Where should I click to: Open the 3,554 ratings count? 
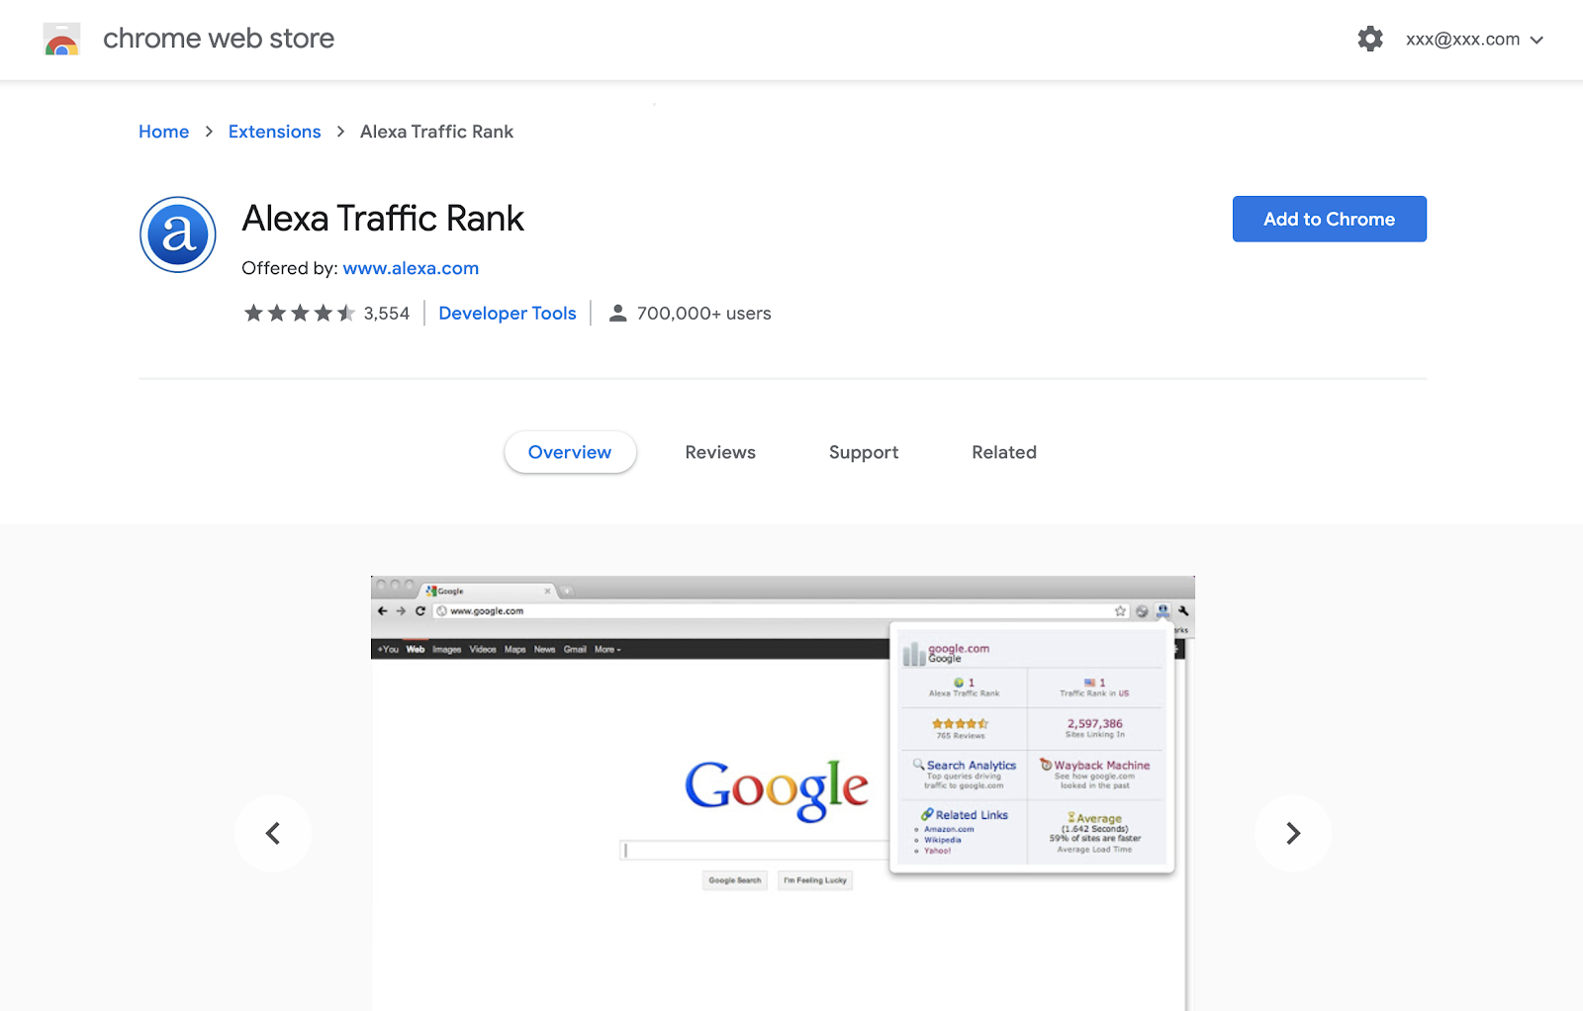pyautogui.click(x=386, y=314)
